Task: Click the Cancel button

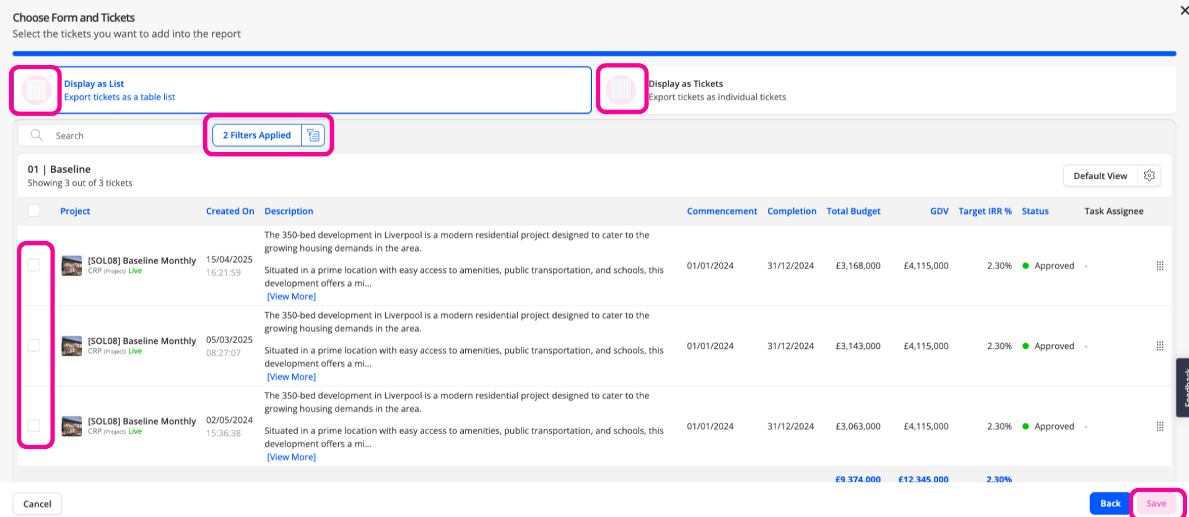Action: click(x=37, y=504)
